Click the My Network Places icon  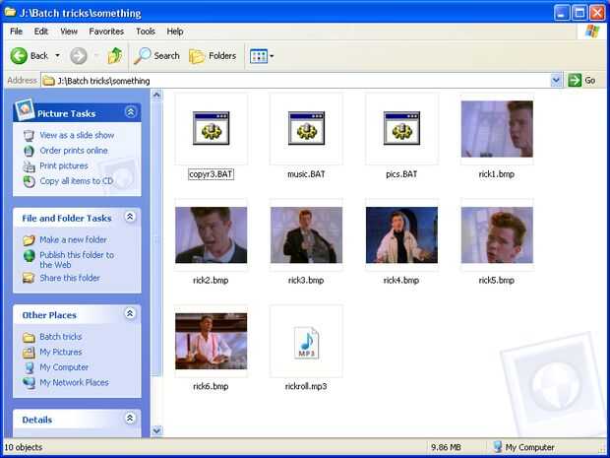[30, 383]
